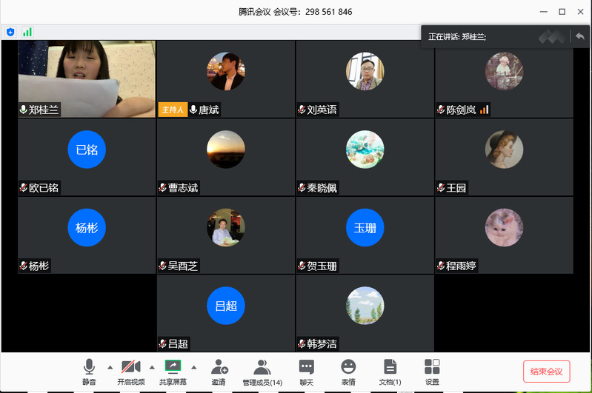Toggle the layout switcher in the speaker bar

click(x=552, y=36)
